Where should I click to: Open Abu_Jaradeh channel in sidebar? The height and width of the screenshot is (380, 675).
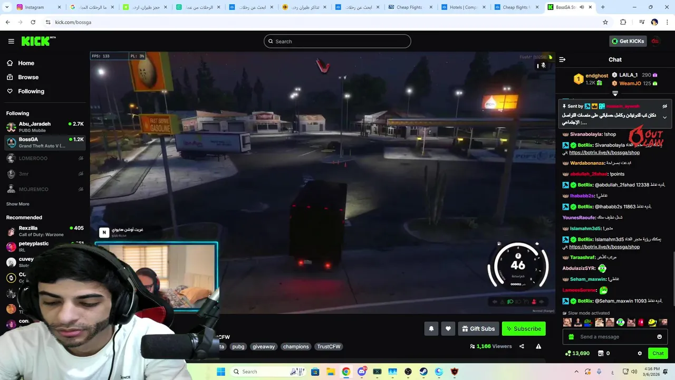pyautogui.click(x=45, y=127)
